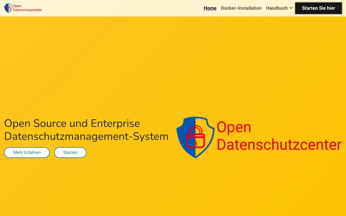Open the Handbuch dropdown menu
This screenshot has height=216, width=346.
coord(277,8)
